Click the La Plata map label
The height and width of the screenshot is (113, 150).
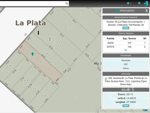pos(31,23)
